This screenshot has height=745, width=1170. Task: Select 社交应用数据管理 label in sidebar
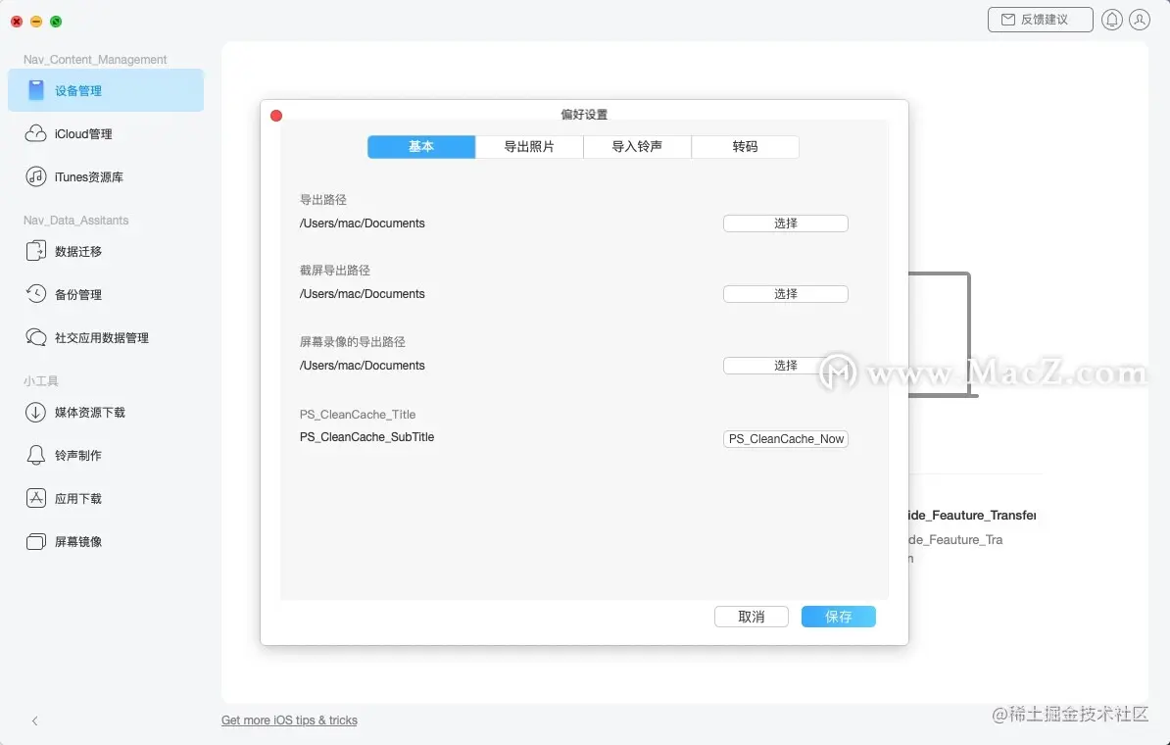[x=102, y=338]
